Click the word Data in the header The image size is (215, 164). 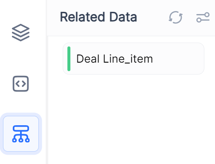click(123, 17)
